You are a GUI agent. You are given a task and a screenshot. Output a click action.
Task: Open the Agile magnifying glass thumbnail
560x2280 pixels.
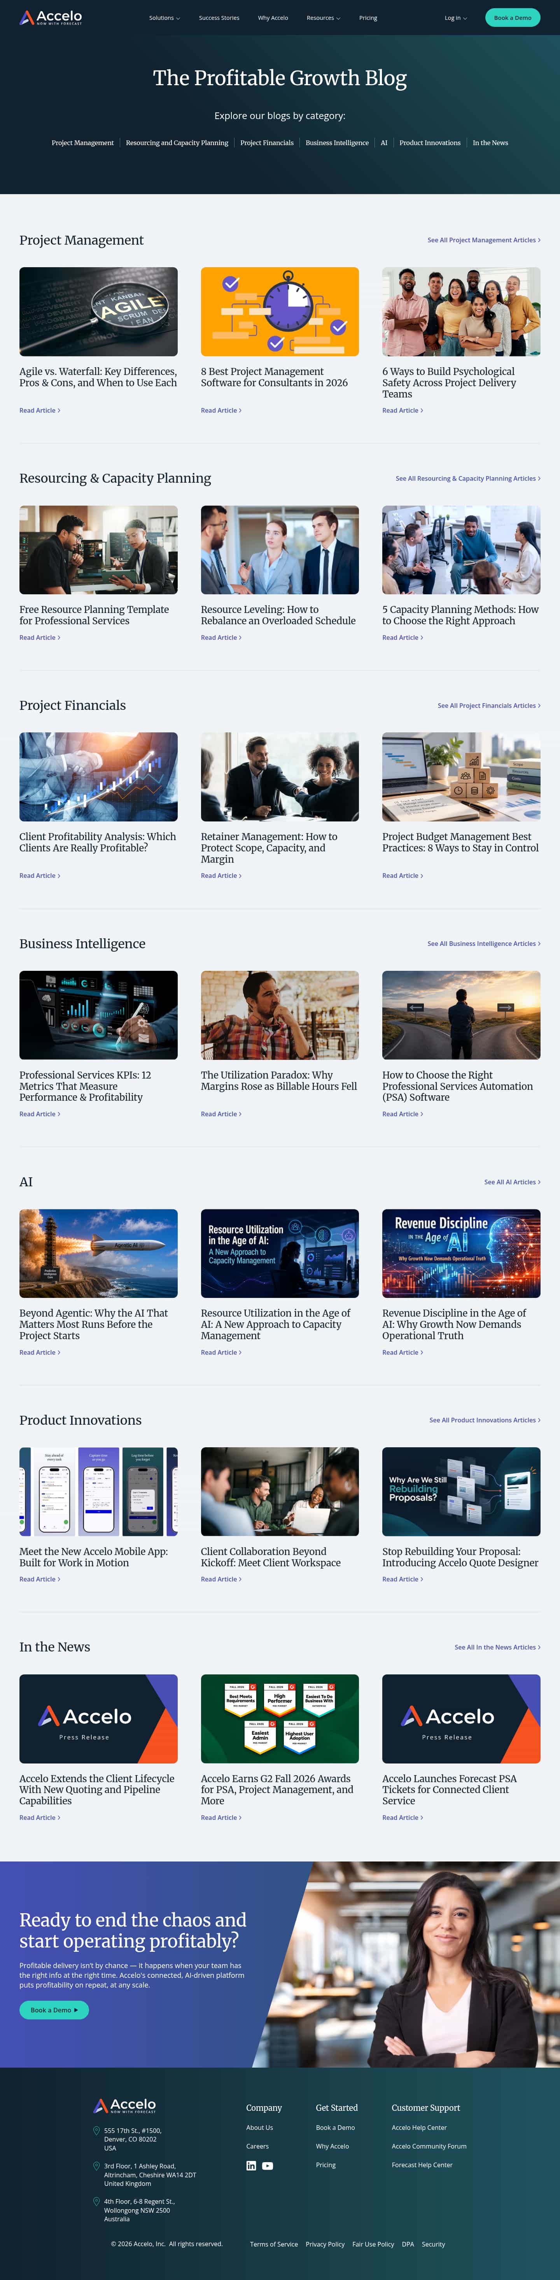pyautogui.click(x=98, y=312)
